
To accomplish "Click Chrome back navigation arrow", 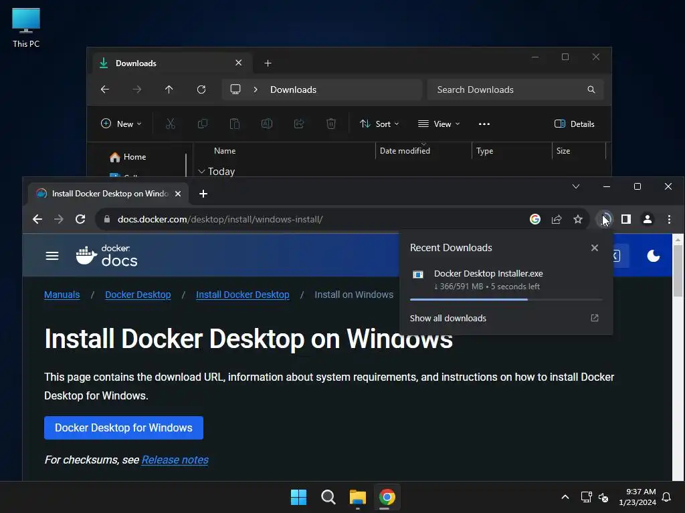I will tap(37, 219).
